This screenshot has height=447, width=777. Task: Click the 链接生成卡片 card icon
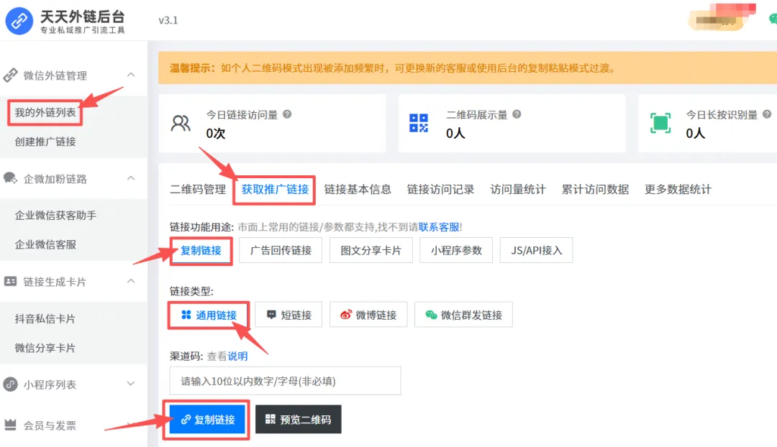pyautogui.click(x=10, y=282)
